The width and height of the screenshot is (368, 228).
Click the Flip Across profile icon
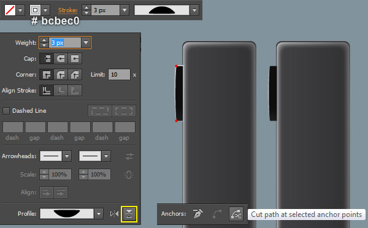(x=114, y=214)
